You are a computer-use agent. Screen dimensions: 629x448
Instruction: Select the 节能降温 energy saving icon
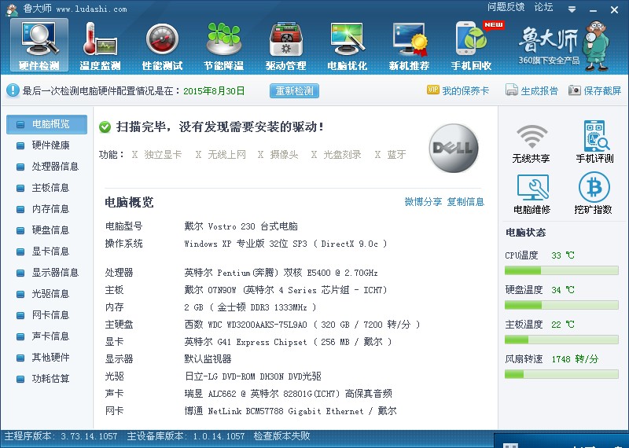coord(223,45)
